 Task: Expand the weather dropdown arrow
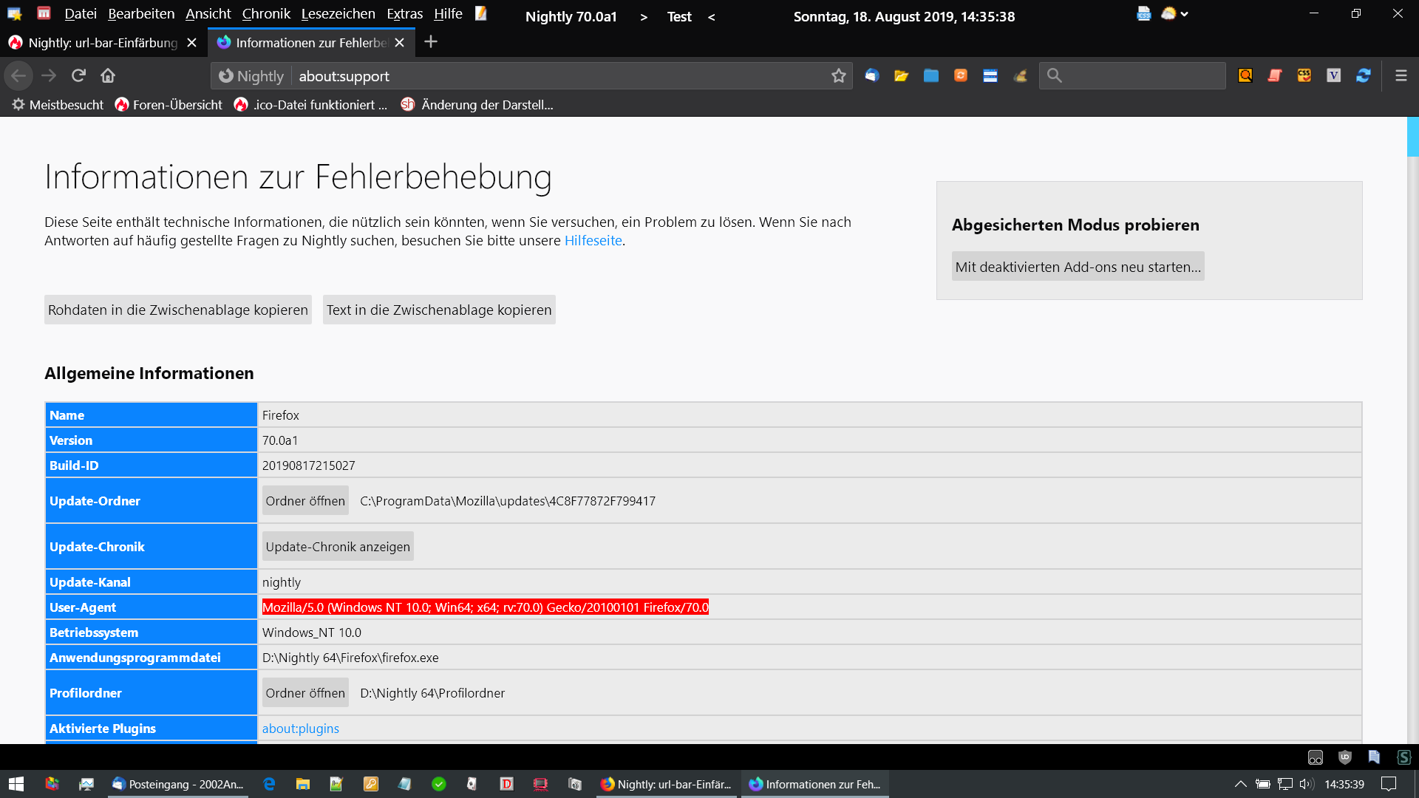(1185, 14)
